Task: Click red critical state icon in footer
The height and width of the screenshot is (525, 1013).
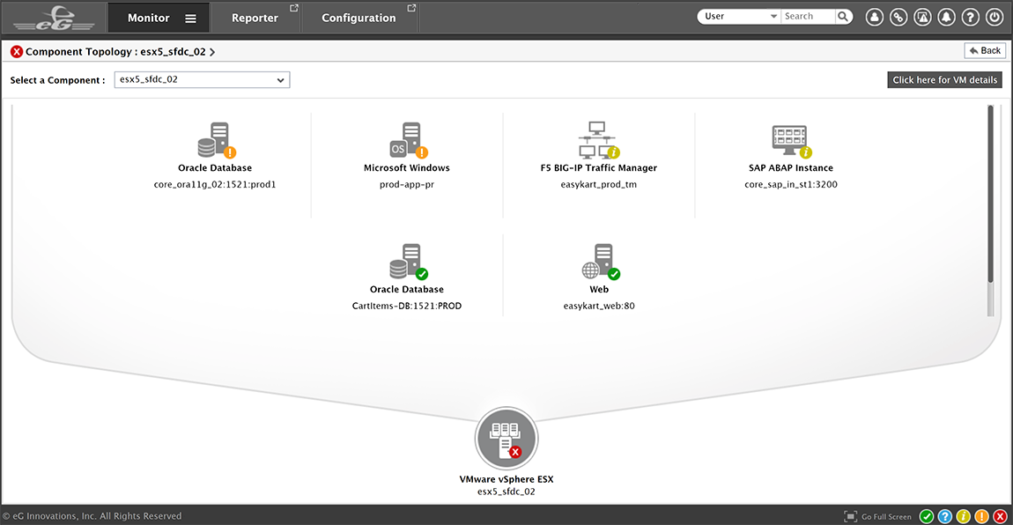Action: 1000,516
